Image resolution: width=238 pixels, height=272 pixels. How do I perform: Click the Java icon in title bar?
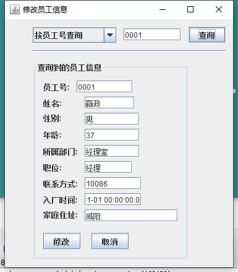[15, 9]
